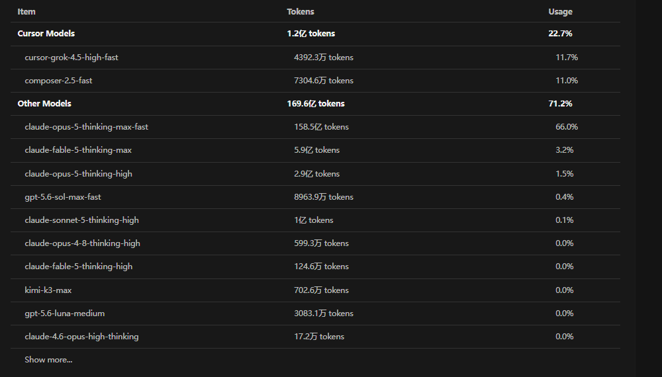Click the kimi-k3-max model name
This screenshot has height=377, width=662.
click(48, 290)
